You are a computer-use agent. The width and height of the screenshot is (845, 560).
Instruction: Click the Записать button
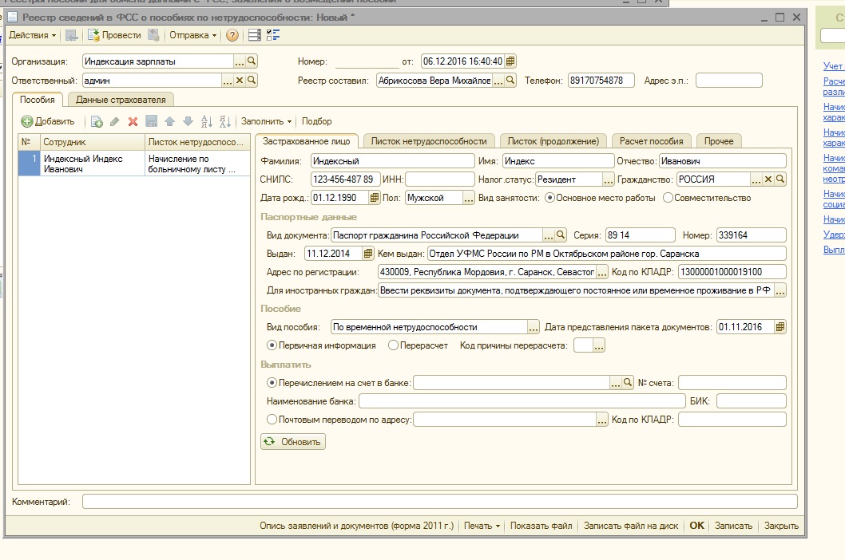[x=733, y=526]
